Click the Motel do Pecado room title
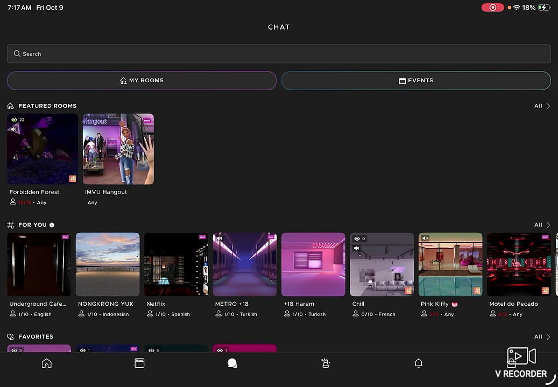The width and height of the screenshot is (558, 387). coord(513,304)
